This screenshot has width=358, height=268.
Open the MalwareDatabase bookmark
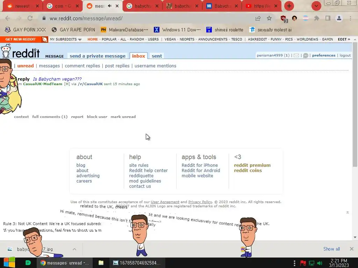(124, 30)
